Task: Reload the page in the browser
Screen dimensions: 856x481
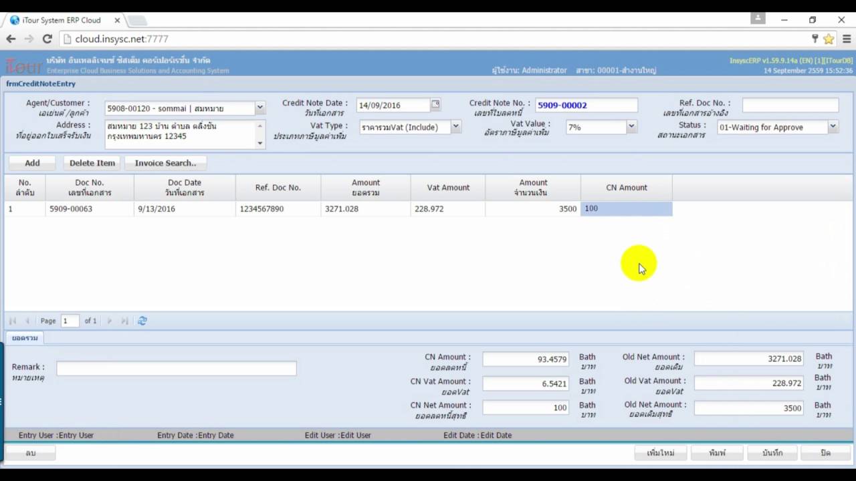Action: [x=47, y=39]
